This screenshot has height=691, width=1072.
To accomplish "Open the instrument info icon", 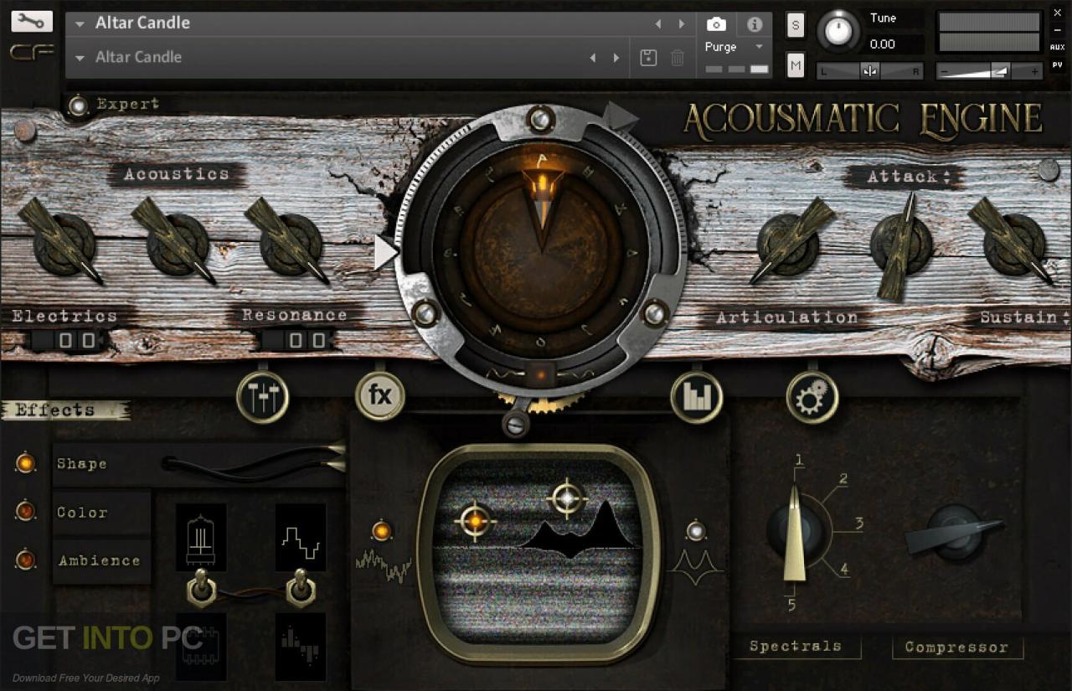I will [x=755, y=24].
